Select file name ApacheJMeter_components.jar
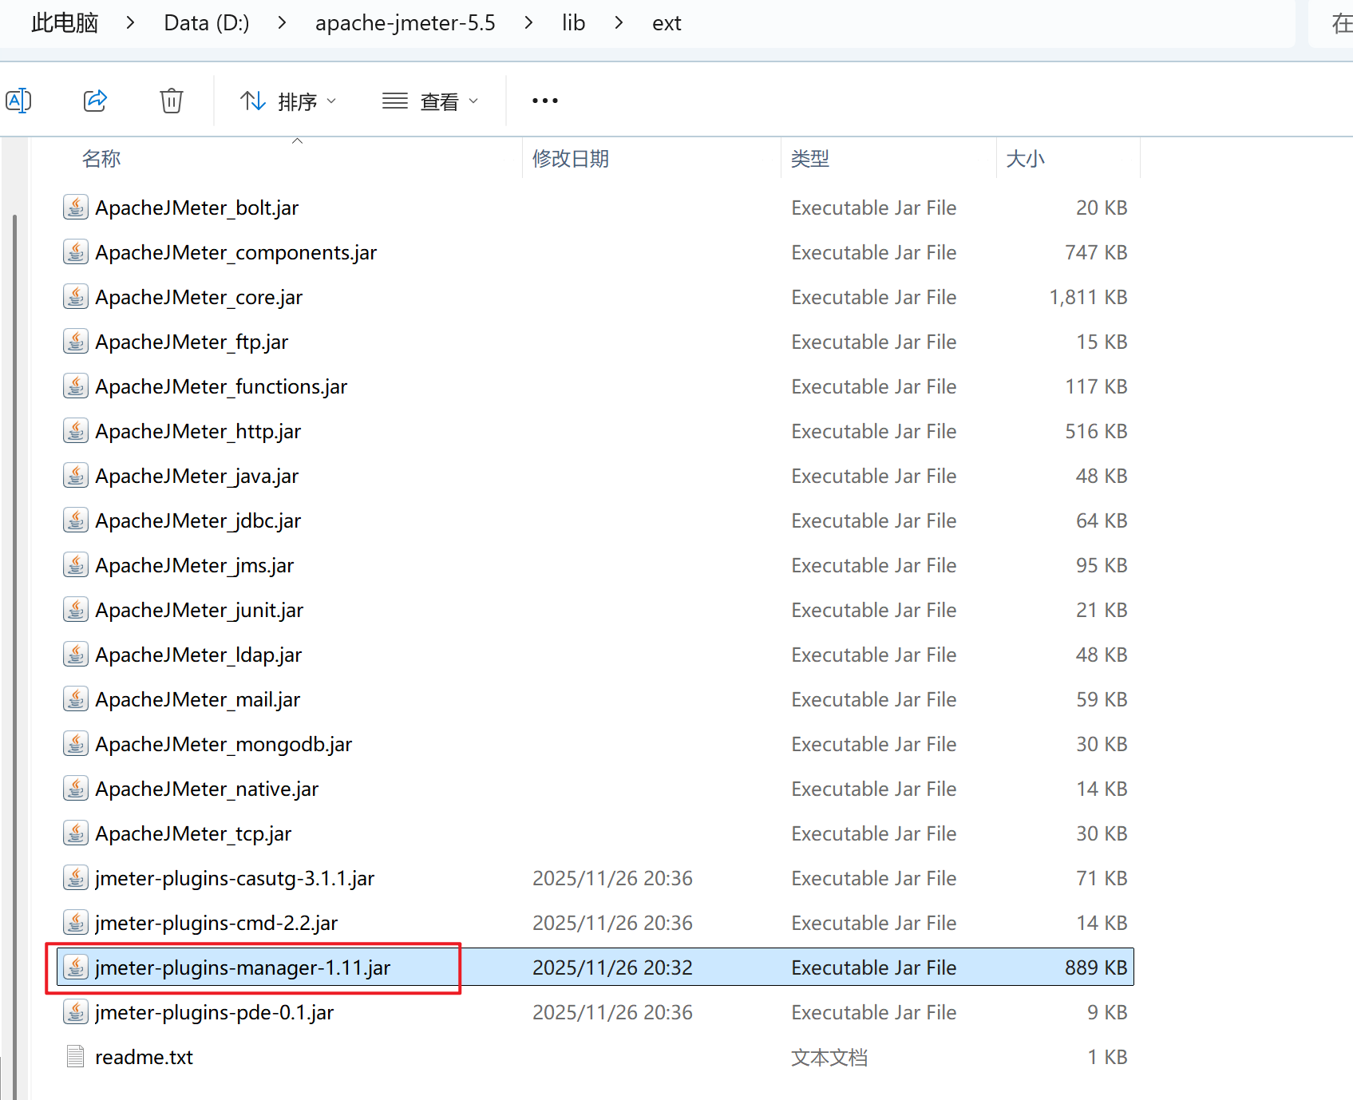 point(235,252)
